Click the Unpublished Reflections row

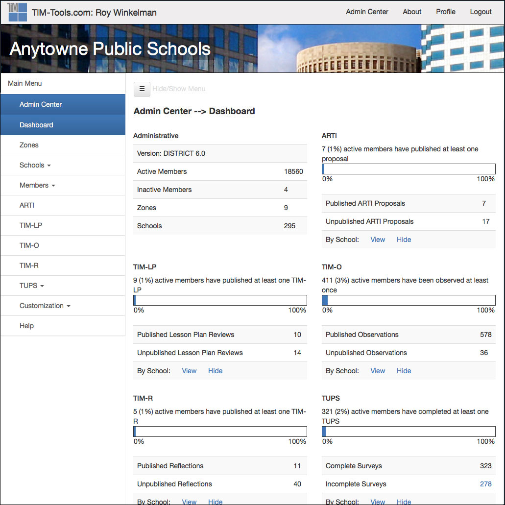[x=220, y=484]
